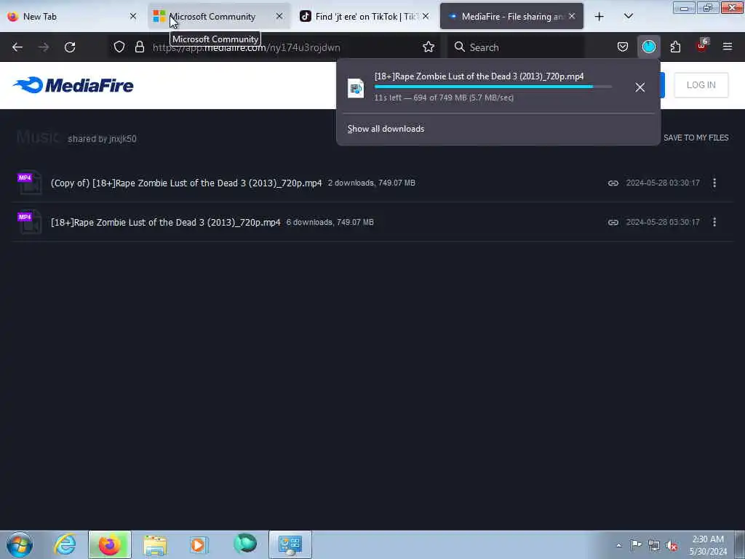Switch to the New Tab tab
Image resolution: width=745 pixels, height=559 pixels.
(x=72, y=17)
